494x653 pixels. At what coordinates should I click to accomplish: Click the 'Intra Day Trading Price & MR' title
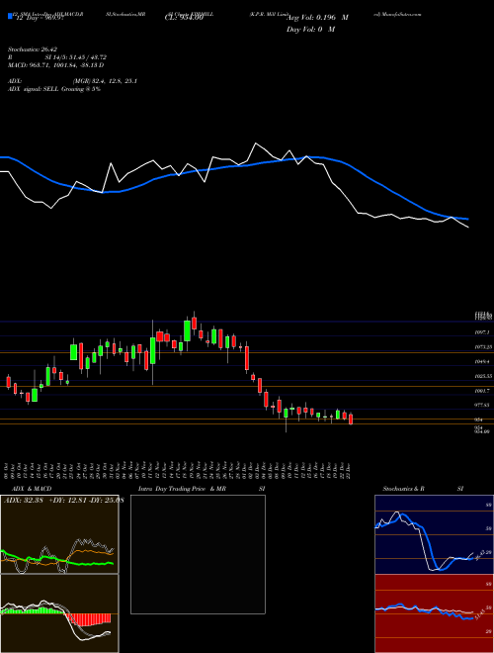(x=182, y=489)
